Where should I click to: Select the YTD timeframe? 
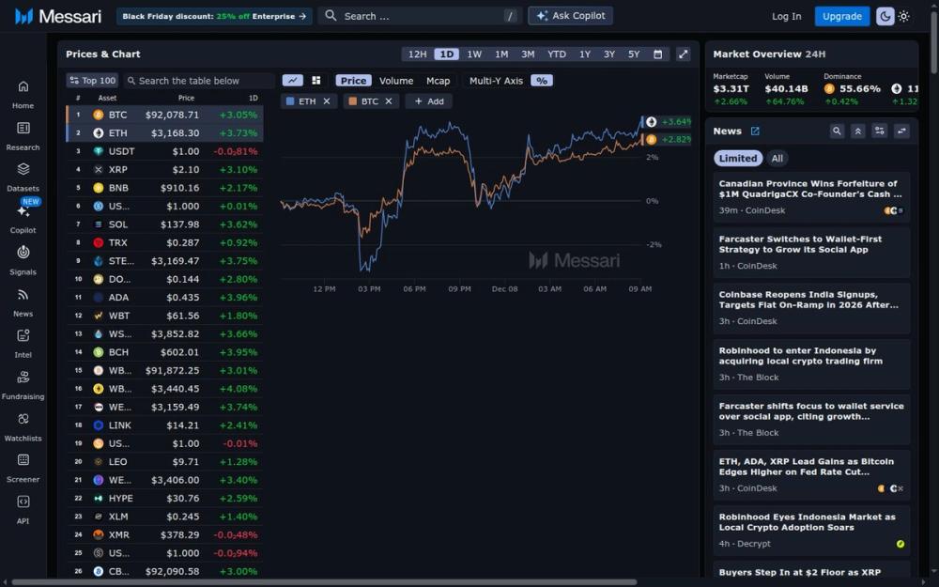[x=556, y=54]
